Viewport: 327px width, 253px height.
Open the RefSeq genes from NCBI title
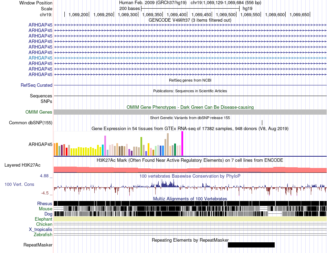(190, 80)
